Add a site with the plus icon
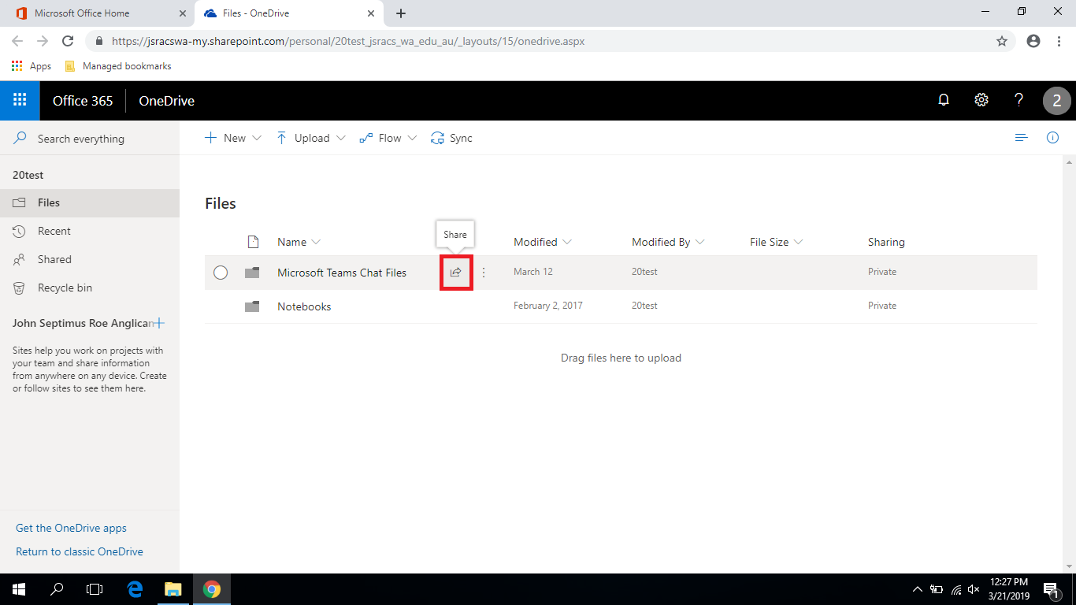The image size is (1076, 605). tap(159, 323)
